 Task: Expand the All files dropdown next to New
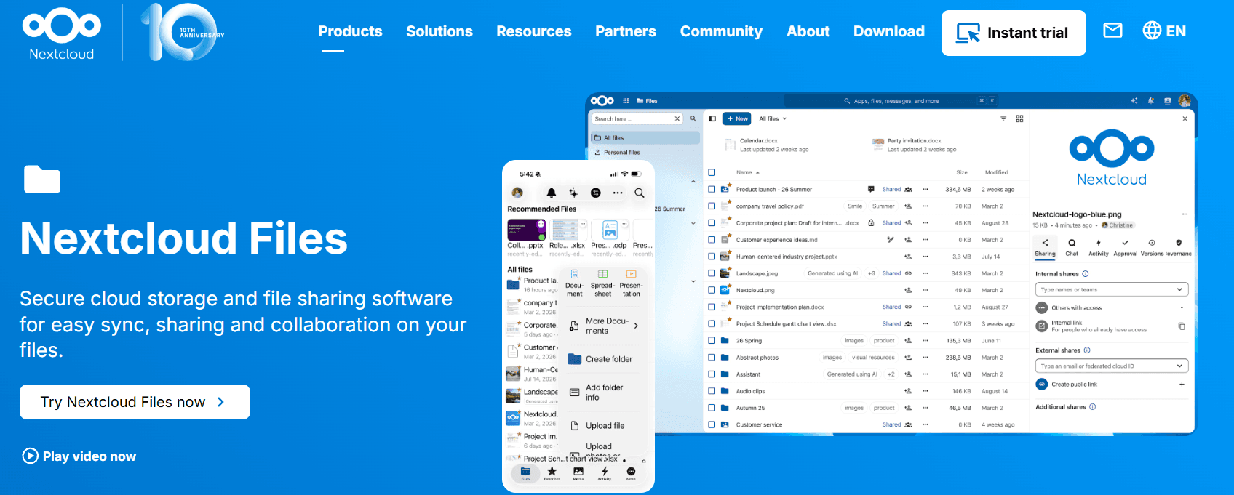click(x=773, y=118)
